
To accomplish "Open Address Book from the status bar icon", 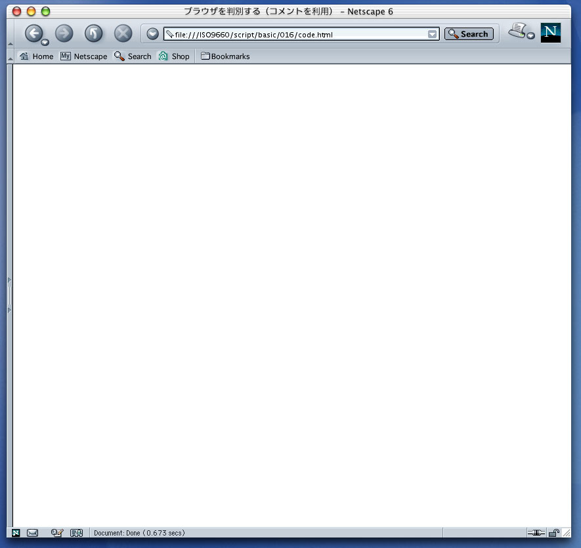I will (76, 533).
